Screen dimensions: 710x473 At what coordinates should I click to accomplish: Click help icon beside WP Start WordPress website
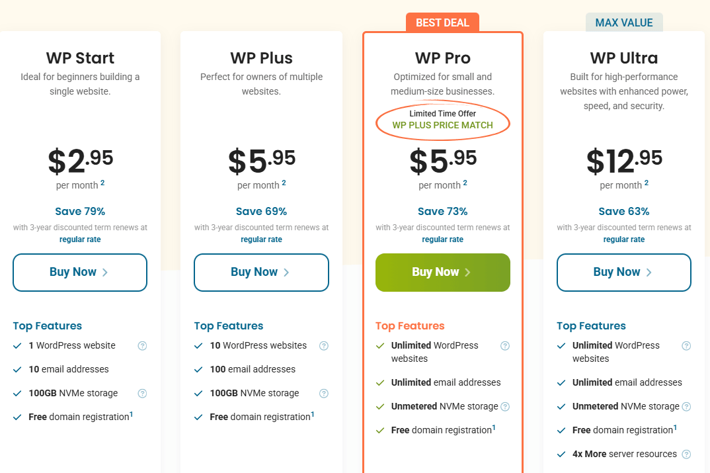[142, 345]
